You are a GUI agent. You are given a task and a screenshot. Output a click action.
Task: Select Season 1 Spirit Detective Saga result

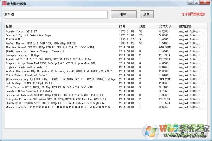pos(106,35)
